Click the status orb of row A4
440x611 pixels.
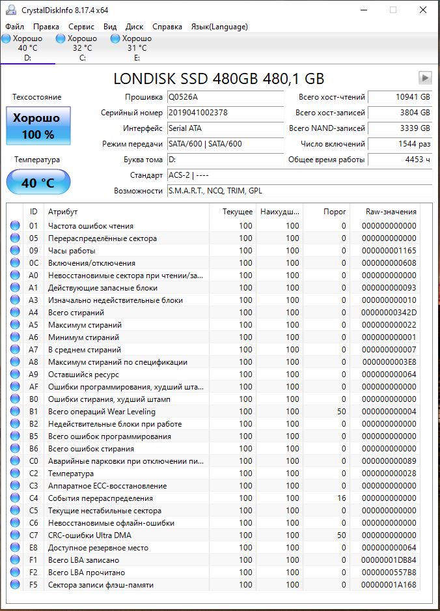[x=15, y=312]
